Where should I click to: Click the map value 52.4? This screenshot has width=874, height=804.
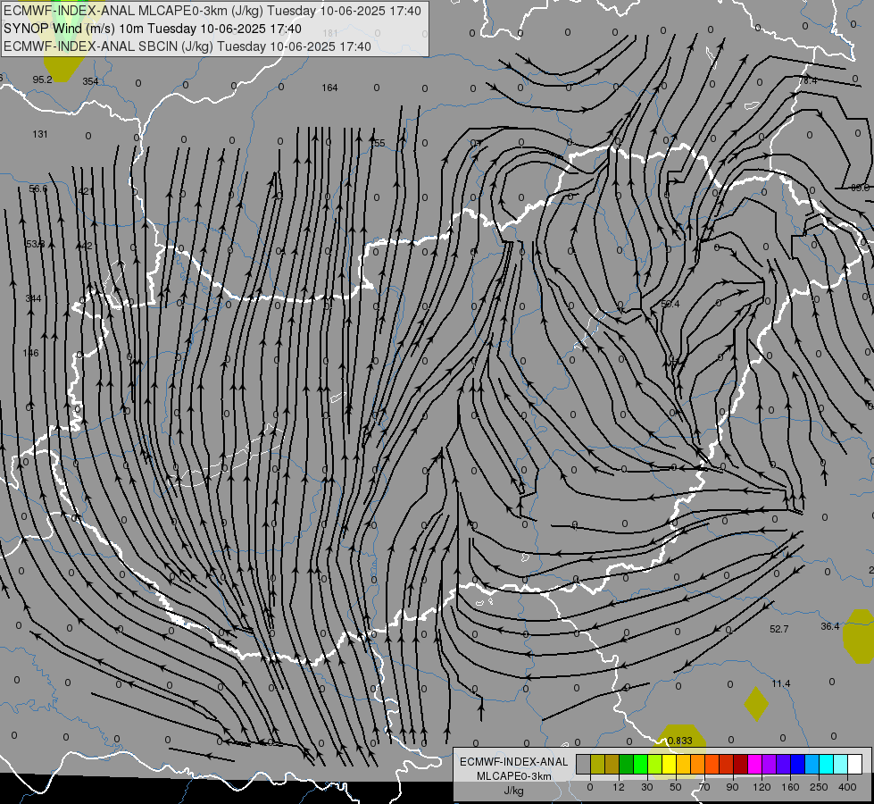[x=670, y=304]
